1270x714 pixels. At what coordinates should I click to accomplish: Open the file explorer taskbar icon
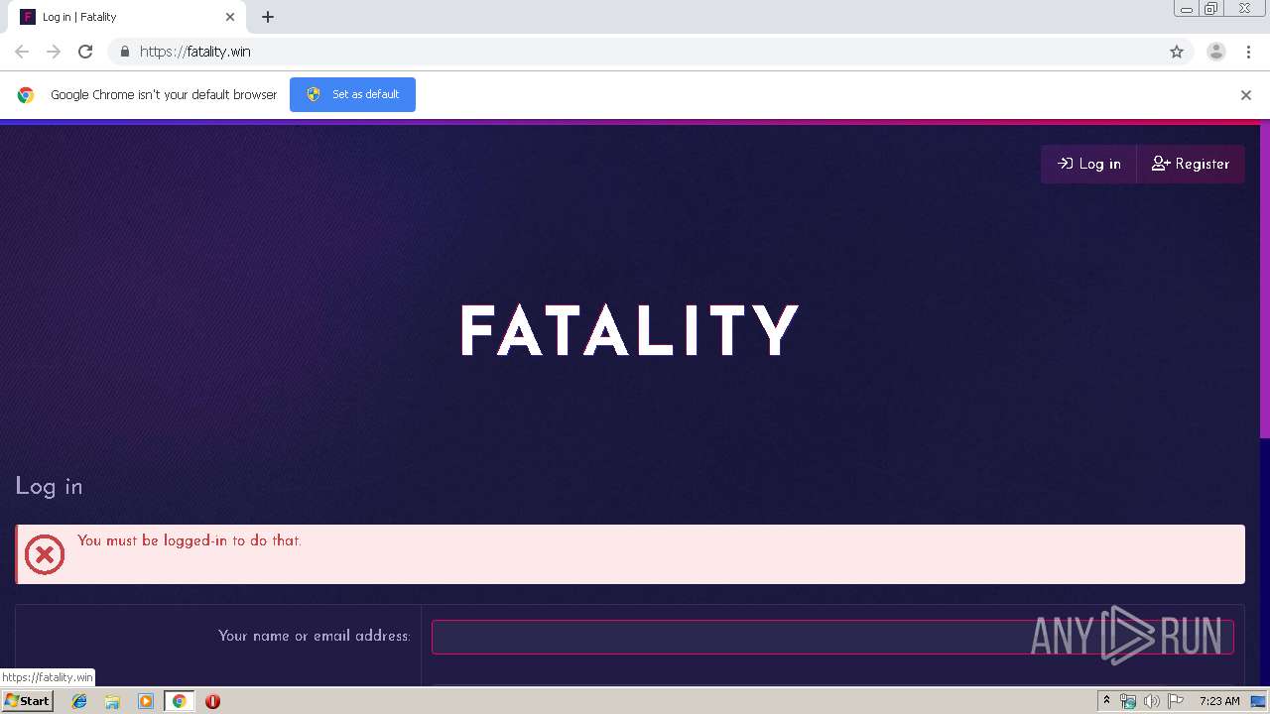coord(112,701)
